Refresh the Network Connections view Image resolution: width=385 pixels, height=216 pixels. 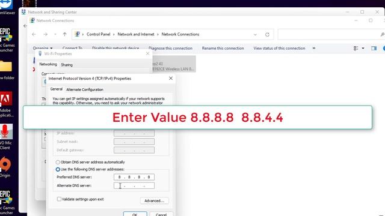[x=267, y=35]
